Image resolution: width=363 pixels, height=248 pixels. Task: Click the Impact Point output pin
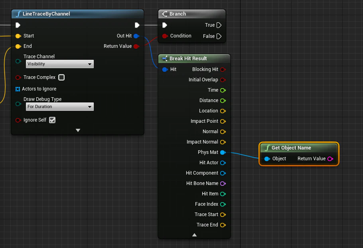(x=223, y=121)
